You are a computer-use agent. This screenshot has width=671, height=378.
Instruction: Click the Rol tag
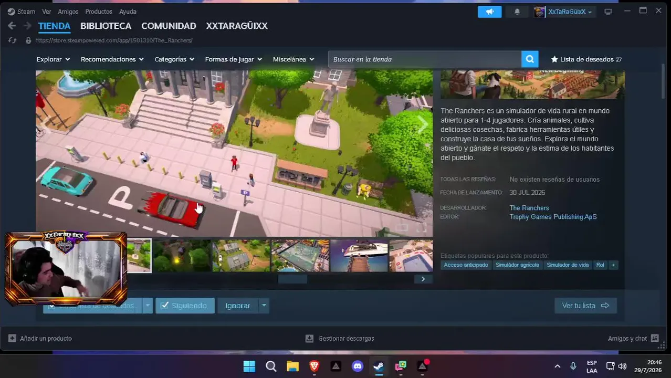(x=600, y=265)
